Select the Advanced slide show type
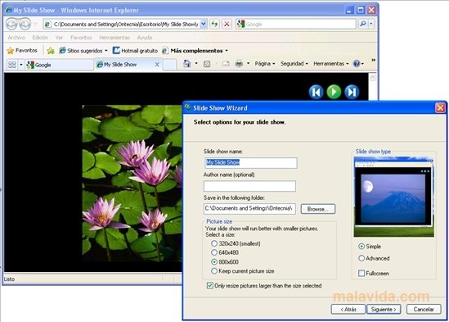Viewport: 449px width, 322px height. click(361, 258)
